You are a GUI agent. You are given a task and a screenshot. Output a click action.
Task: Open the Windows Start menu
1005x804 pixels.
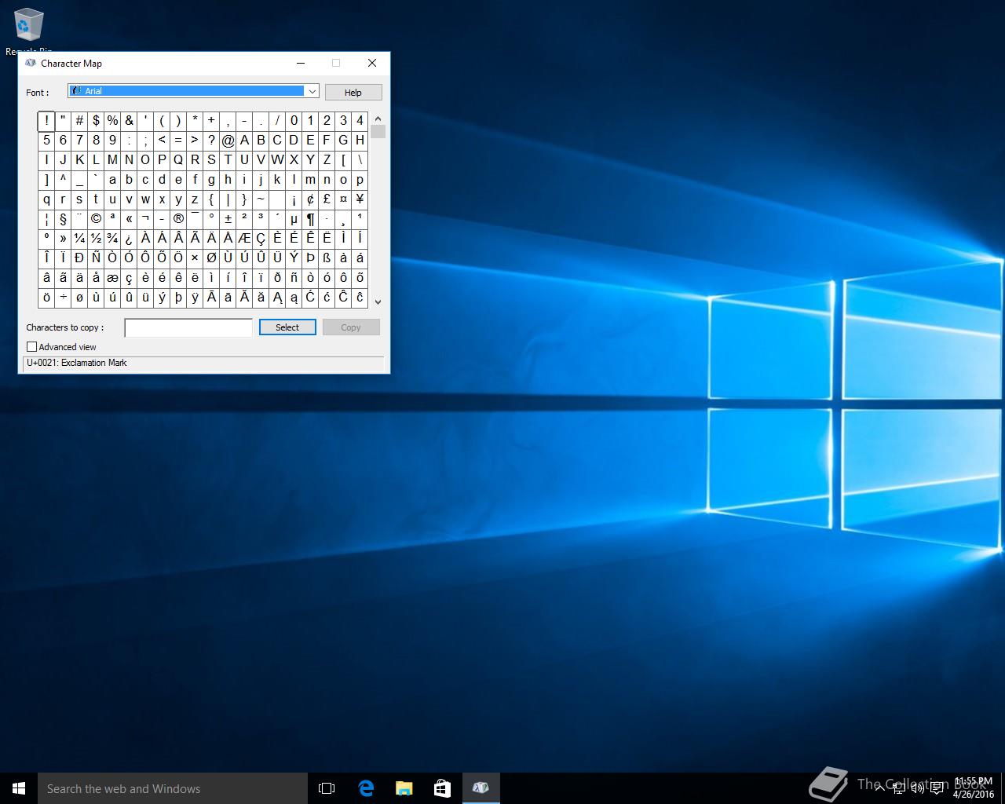click(19, 788)
